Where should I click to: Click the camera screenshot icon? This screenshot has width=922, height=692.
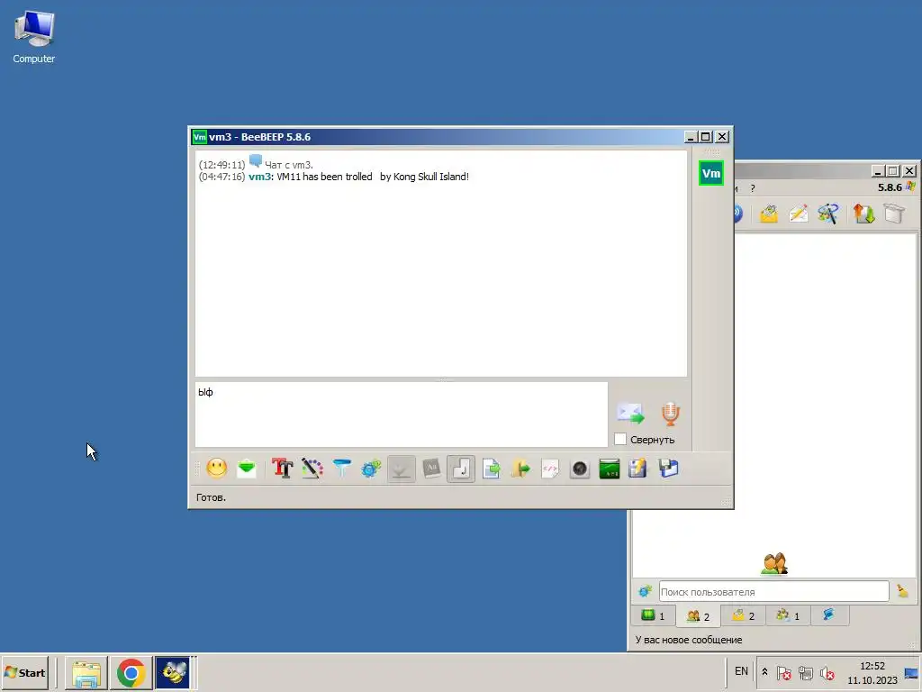[580, 469]
